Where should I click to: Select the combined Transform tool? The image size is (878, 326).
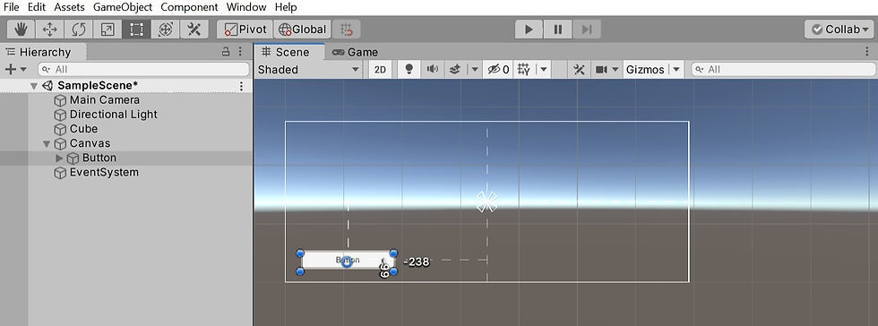(165, 30)
